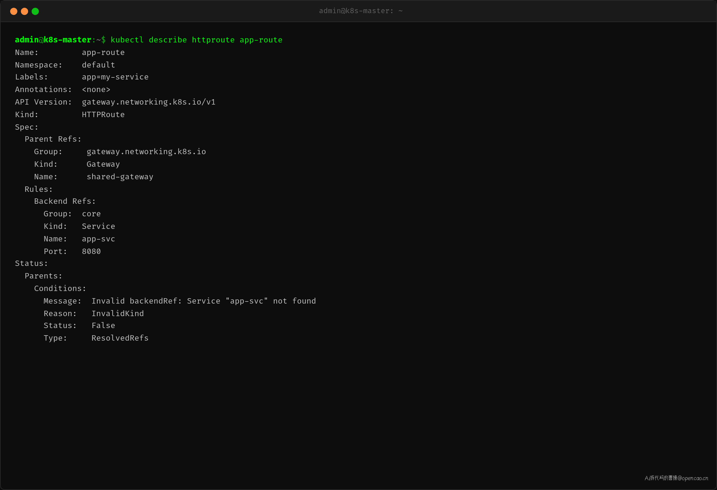Viewport: 717px width, 490px height.
Task: Click the top-level Status: heading
Action: point(31,263)
